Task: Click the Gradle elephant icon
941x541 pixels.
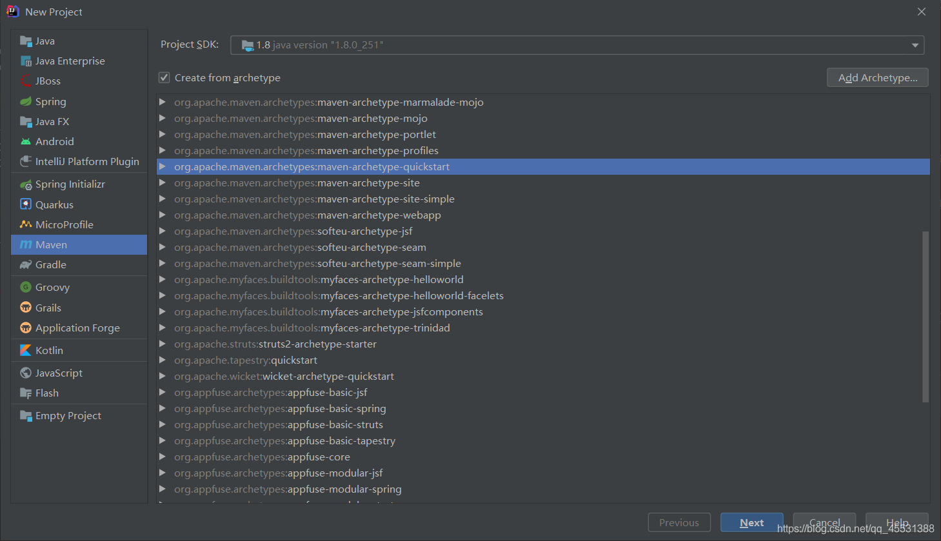Action: 26,265
